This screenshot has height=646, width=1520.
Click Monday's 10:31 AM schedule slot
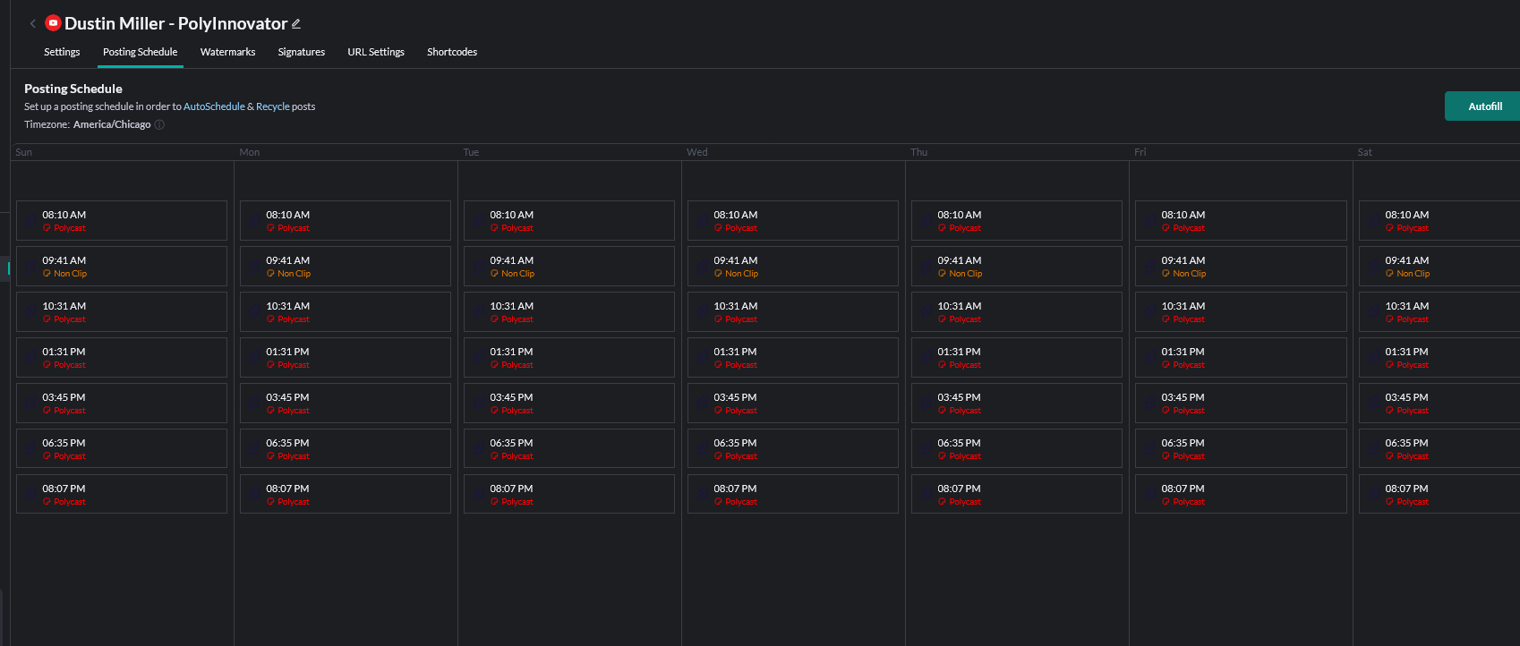(345, 311)
